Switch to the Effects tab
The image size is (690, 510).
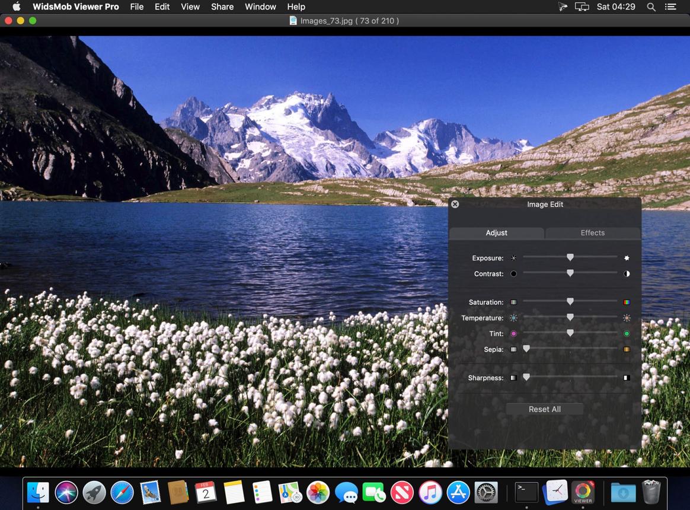pyautogui.click(x=592, y=233)
